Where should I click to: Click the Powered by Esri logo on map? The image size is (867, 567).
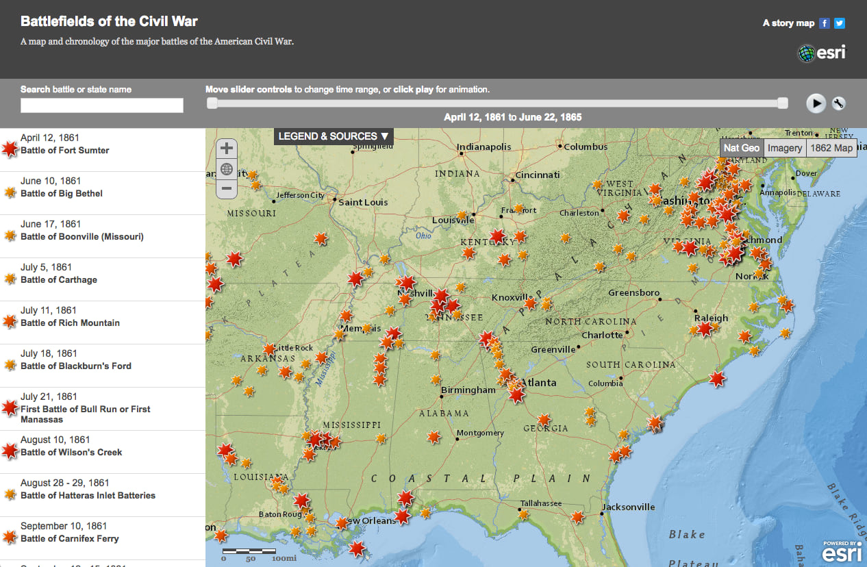[x=842, y=553]
